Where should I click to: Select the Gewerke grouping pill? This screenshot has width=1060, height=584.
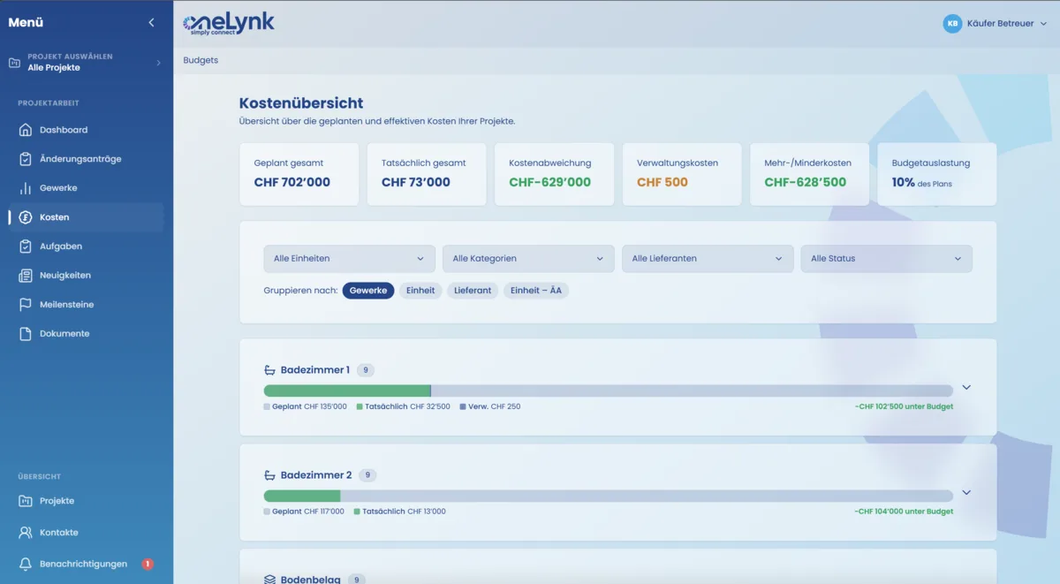pyautogui.click(x=367, y=290)
